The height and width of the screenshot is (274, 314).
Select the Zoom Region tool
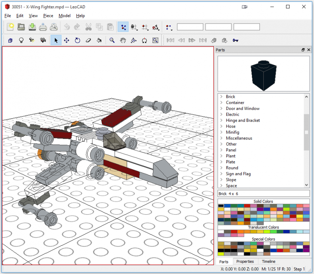click(x=155, y=41)
